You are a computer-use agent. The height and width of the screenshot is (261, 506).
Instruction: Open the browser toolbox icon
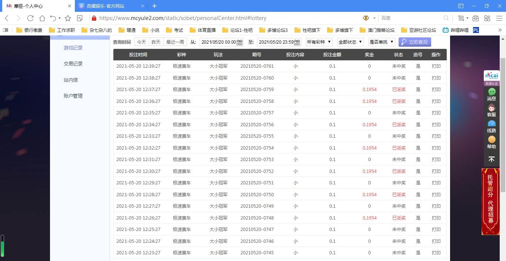point(476,18)
